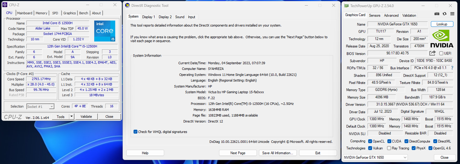Open the Input tab in DxDiag
This screenshot has height=164, width=460.
(x=192, y=17)
